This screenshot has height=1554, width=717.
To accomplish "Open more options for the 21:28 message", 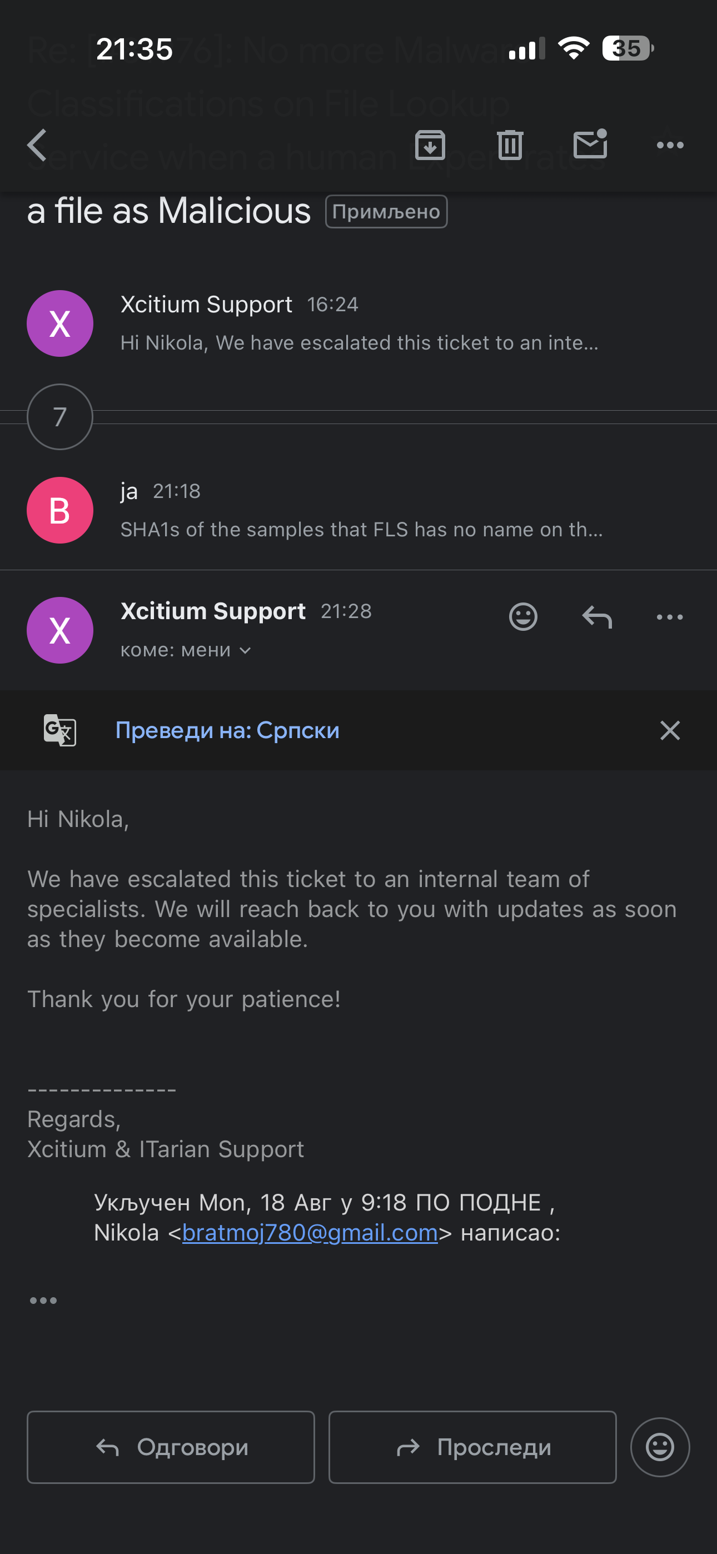I will (670, 616).
